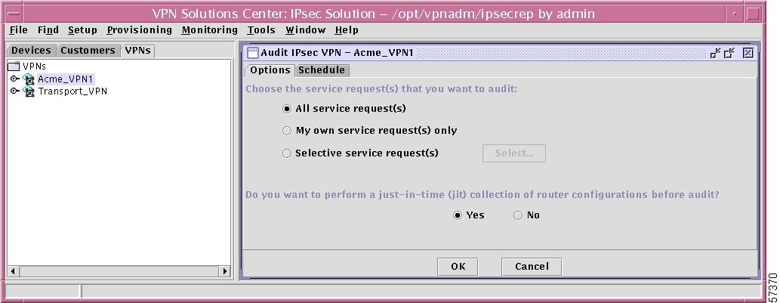Click the Audit IPsec VPN window icon
Image resolution: width=780 pixels, height=303 pixels.
tap(253, 53)
